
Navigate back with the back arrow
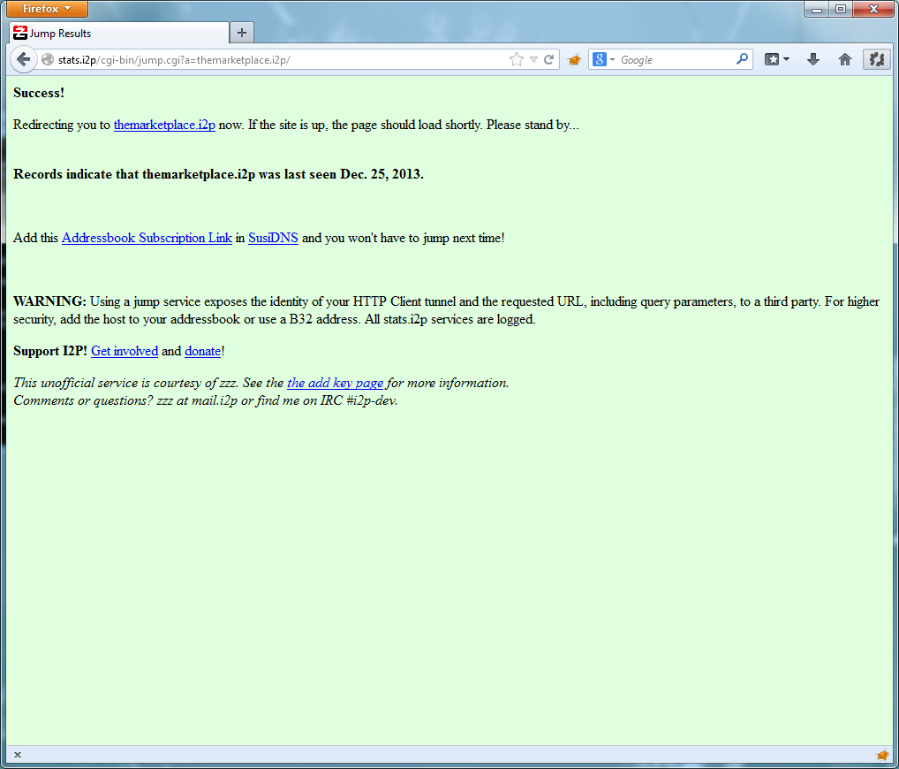tap(24, 59)
